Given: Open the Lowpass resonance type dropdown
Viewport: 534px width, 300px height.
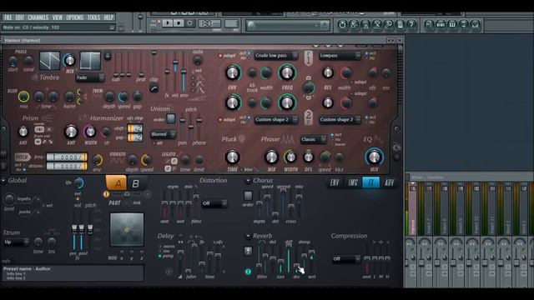Looking at the screenshot, I should pos(340,56).
